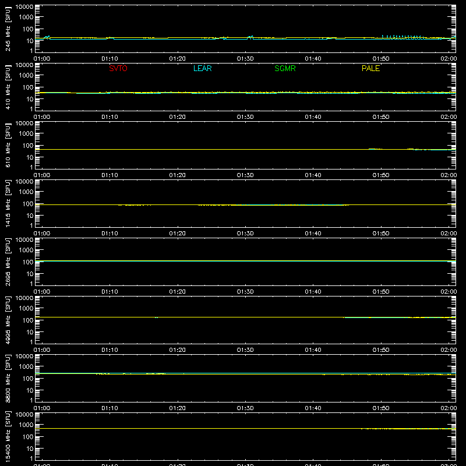Viewport: 466px width, 466px height.
Task: Select the '1415 MHz [SFU]' axis title
Action: [x=8, y=203]
